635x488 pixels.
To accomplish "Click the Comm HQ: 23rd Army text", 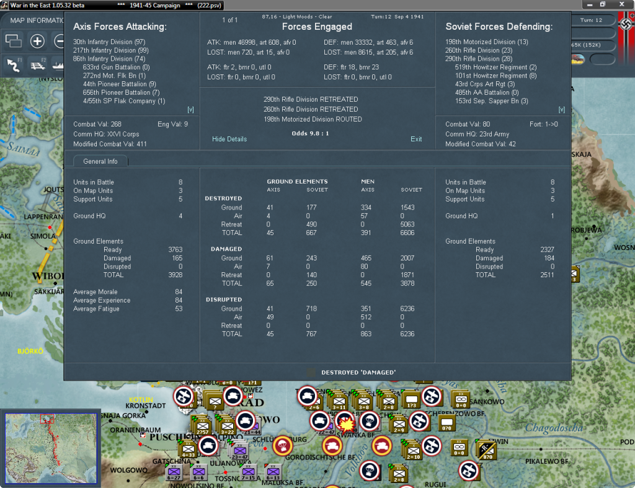I will [x=477, y=134].
